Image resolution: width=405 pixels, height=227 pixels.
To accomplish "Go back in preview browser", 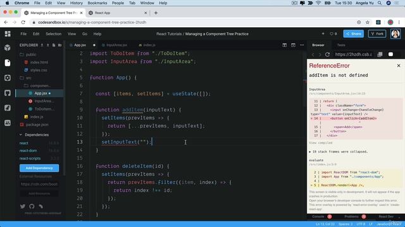I will click(313, 54).
